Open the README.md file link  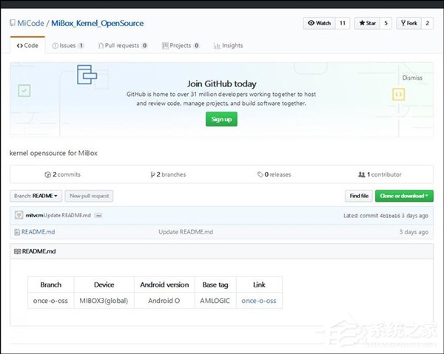click(38, 232)
